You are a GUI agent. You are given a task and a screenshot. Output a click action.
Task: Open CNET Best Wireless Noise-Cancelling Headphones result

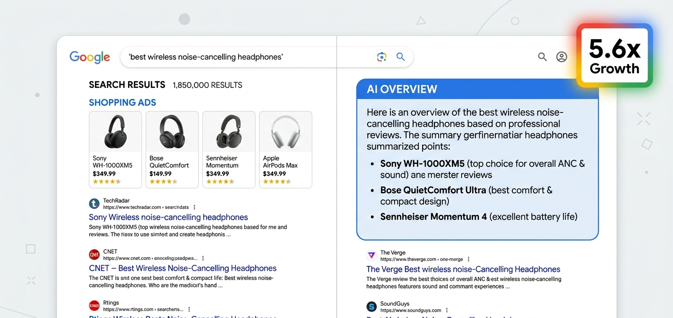pos(182,268)
